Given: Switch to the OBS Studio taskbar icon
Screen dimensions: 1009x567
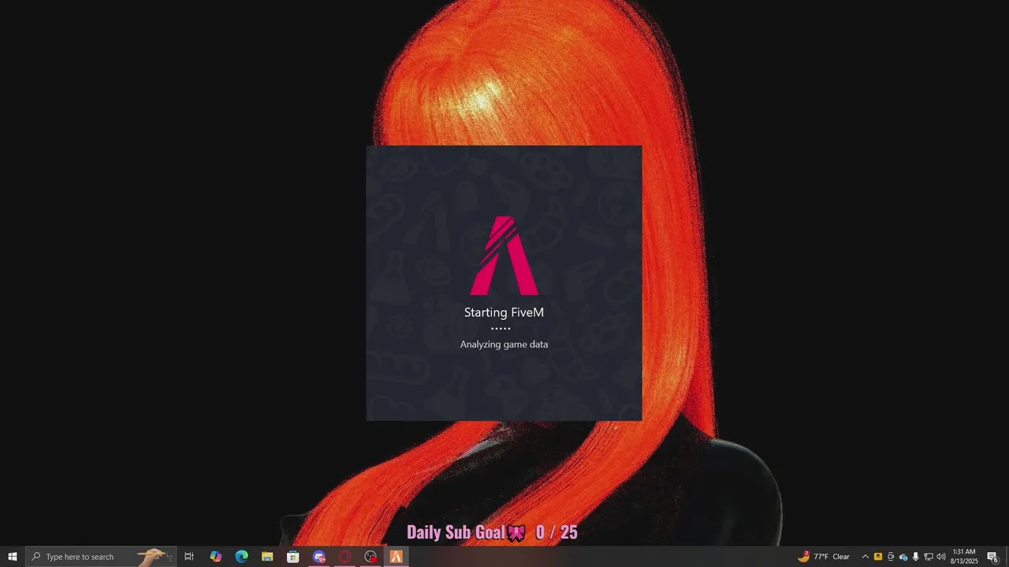Looking at the screenshot, I should (370, 557).
